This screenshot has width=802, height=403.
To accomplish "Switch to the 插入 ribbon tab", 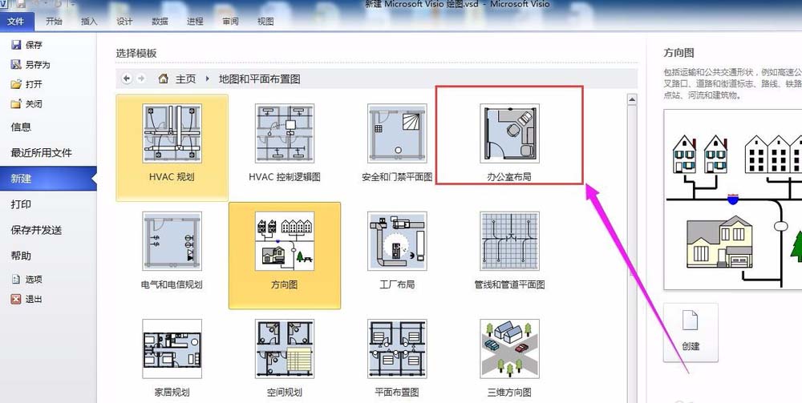I will [89, 22].
